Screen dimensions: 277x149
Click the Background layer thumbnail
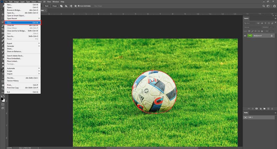(x=250, y=36)
